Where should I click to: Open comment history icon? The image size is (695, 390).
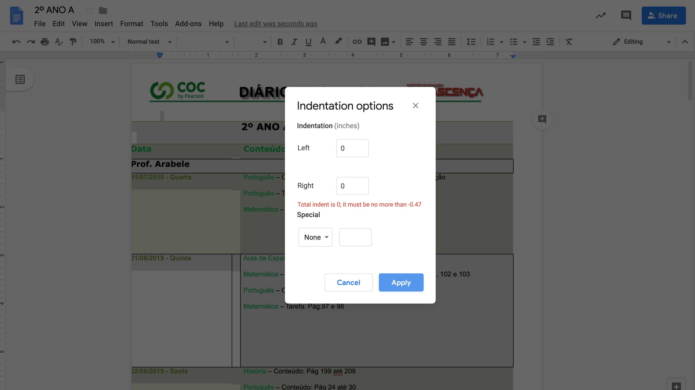click(626, 16)
